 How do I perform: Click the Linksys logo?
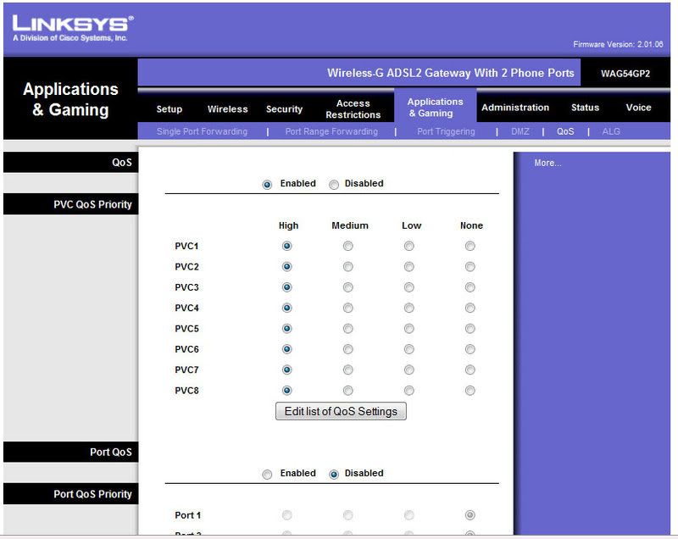pyautogui.click(x=73, y=28)
